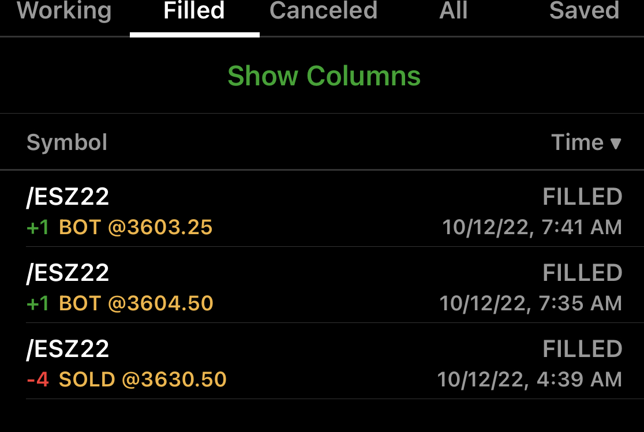The width and height of the screenshot is (644, 432).
Task: Sort by the Time column header
Action: point(577,142)
